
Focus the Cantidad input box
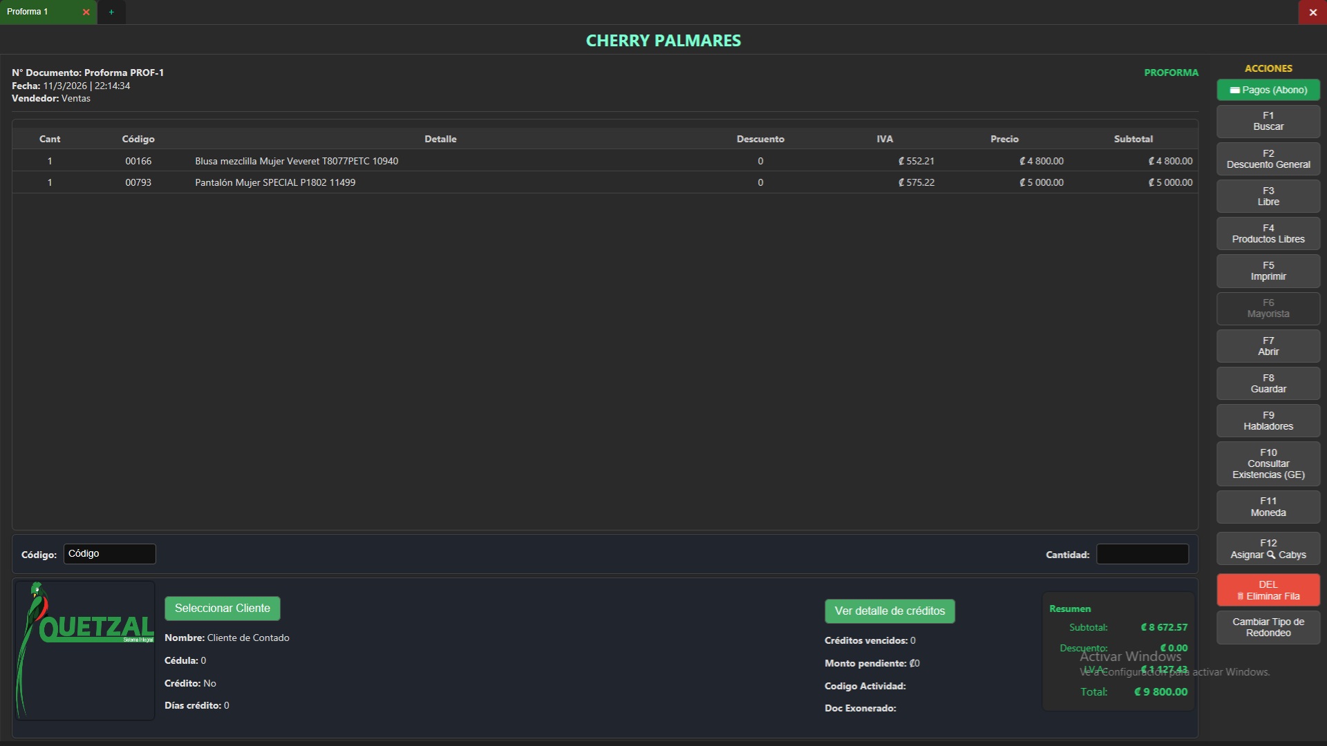point(1142,554)
